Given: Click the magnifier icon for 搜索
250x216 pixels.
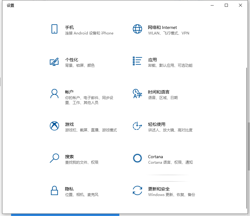Looking at the screenshot, I should click(54, 158).
